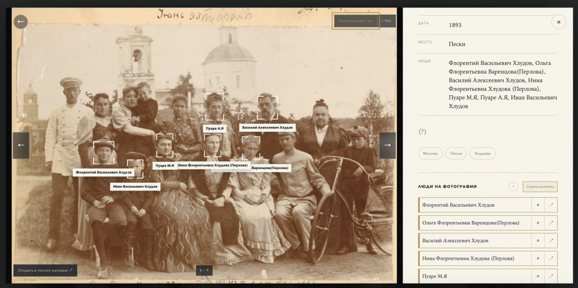Viewport: 578px width, 288px height.
Task: Show the previous photo in gallery
Action: [x=21, y=145]
